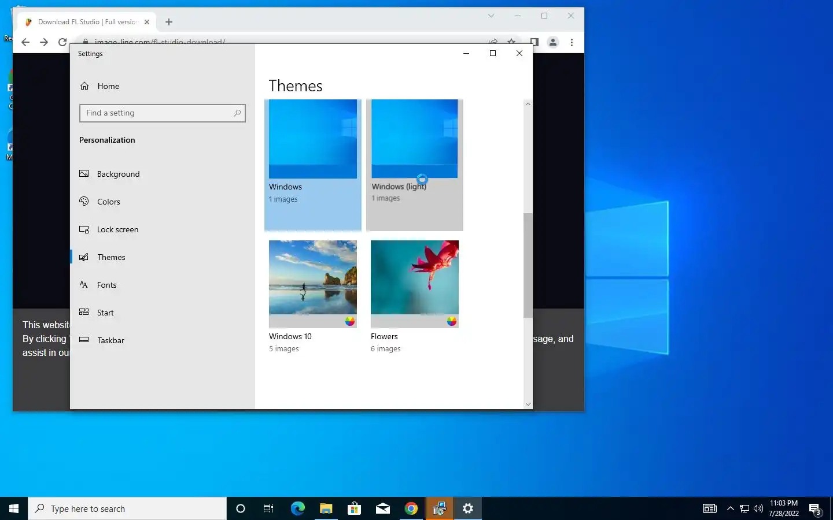Launch Microsoft Edge from taskbar
The width and height of the screenshot is (833, 520).
tap(297, 508)
